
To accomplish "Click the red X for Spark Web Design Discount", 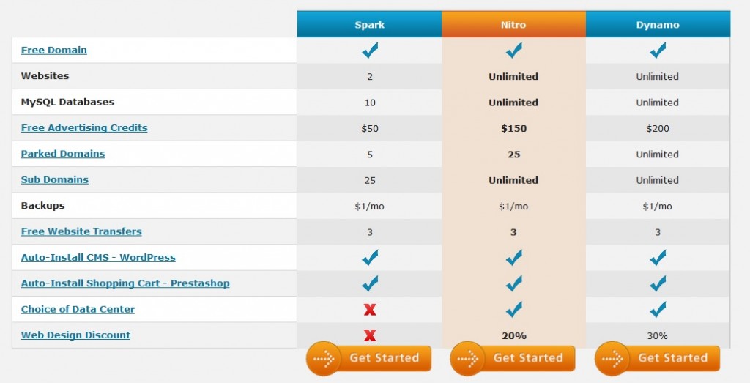I will (370, 335).
